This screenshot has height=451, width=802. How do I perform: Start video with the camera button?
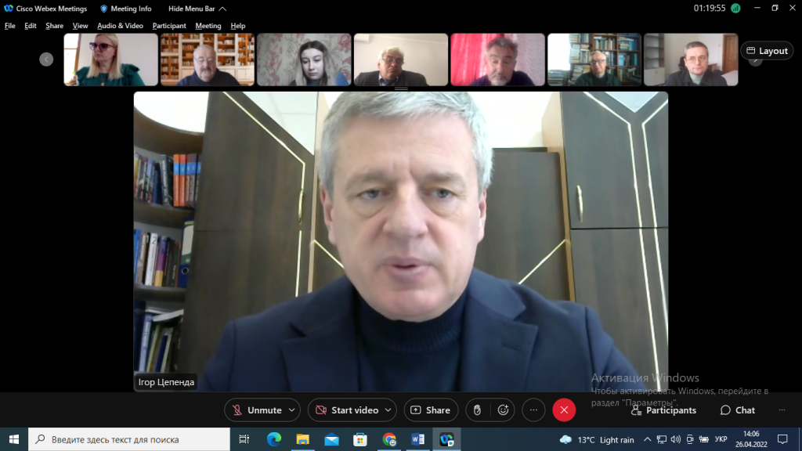coord(346,410)
